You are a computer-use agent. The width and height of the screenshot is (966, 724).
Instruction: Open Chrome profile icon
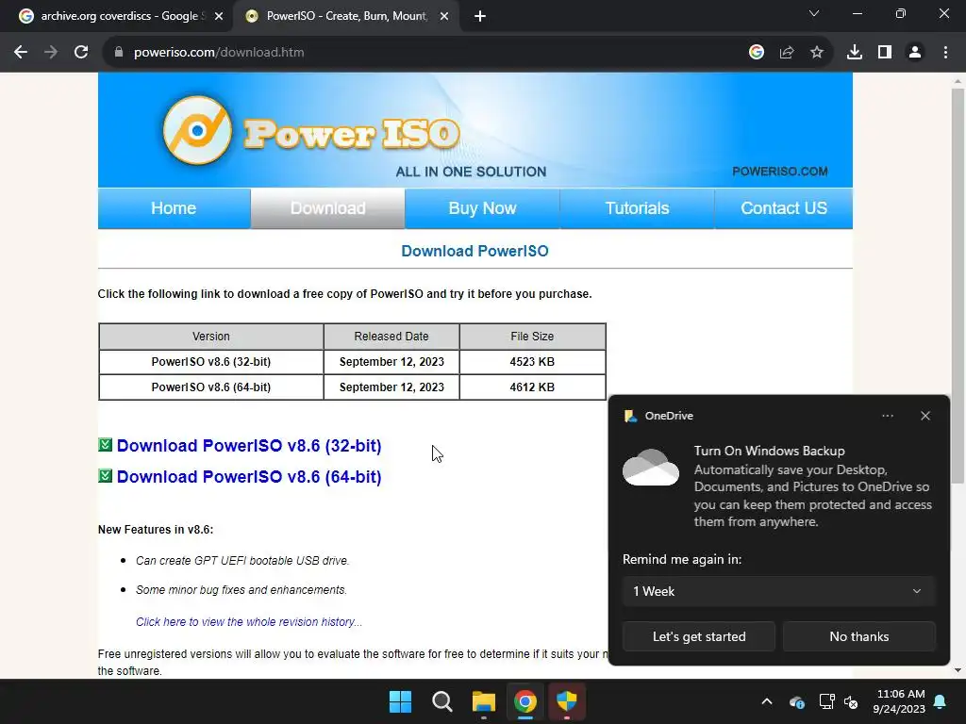pyautogui.click(x=915, y=53)
